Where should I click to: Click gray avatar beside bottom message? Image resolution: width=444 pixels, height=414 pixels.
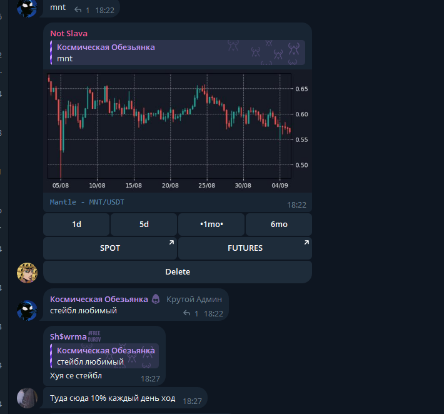pos(27,398)
